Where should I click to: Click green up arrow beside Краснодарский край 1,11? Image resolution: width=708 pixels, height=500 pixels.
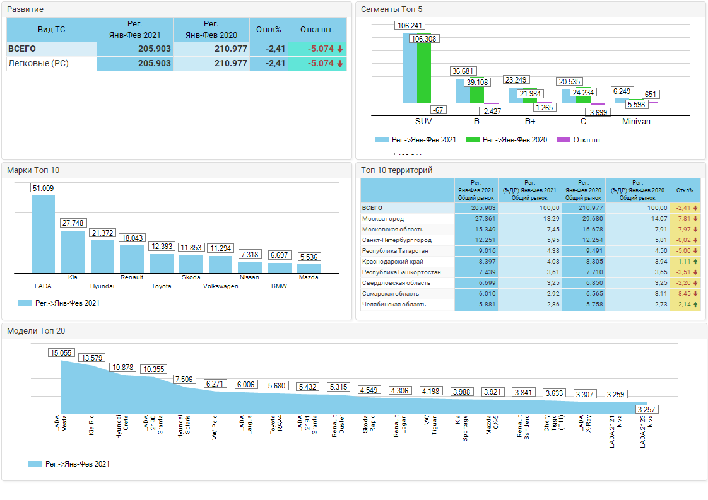coord(695,262)
